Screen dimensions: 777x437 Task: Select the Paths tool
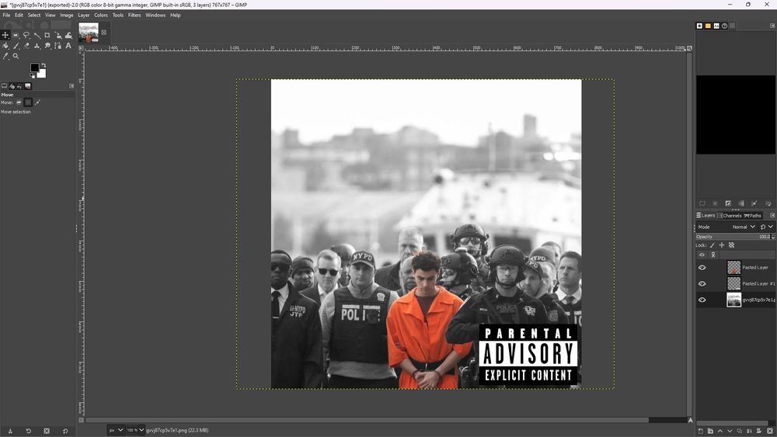point(58,46)
